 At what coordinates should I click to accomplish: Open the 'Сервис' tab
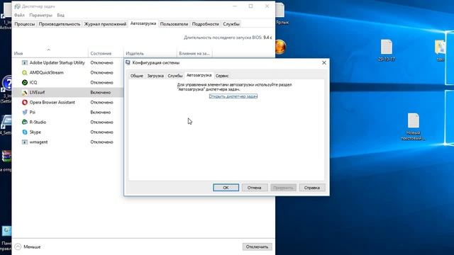click(222, 76)
